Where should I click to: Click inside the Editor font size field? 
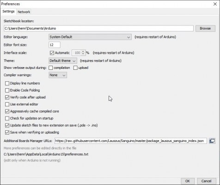55,45
